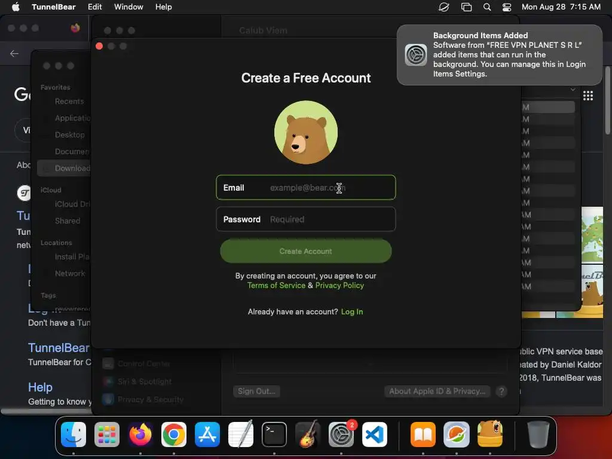
Task: Click the Background Items Added notification
Action: tap(499, 54)
